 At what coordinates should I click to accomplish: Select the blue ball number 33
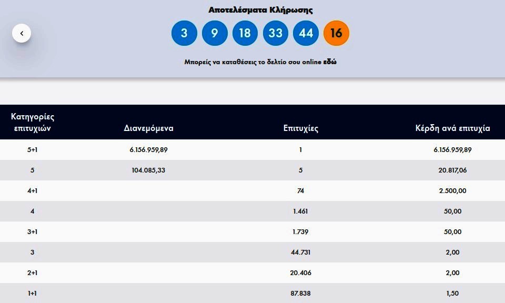tap(275, 33)
